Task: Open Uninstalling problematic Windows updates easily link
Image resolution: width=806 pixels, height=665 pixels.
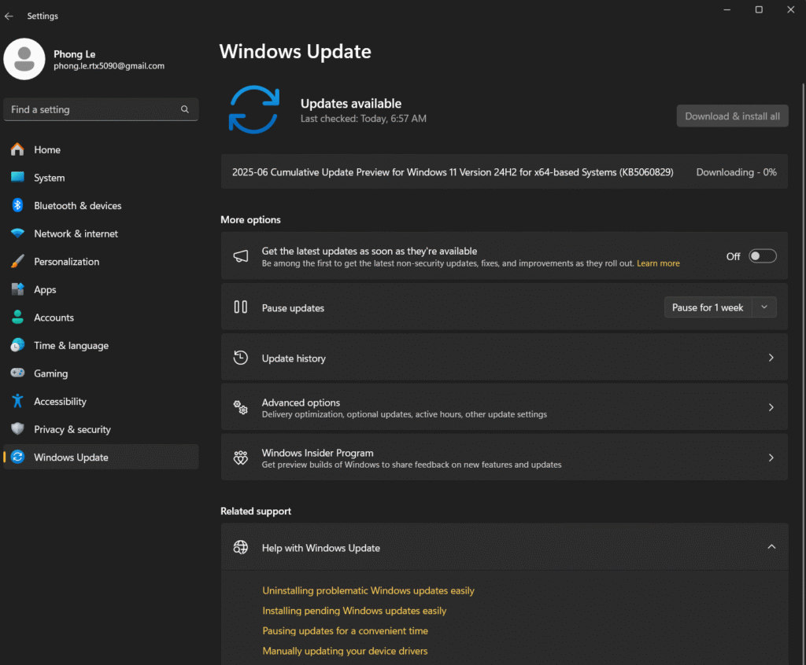Action: click(x=368, y=590)
